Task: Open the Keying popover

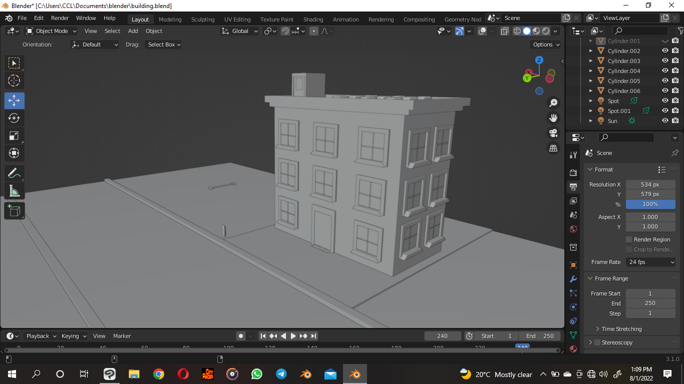Action: point(73,336)
